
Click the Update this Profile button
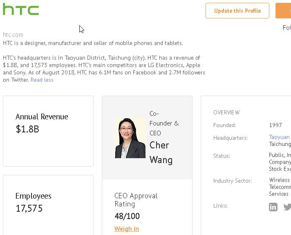tap(237, 11)
